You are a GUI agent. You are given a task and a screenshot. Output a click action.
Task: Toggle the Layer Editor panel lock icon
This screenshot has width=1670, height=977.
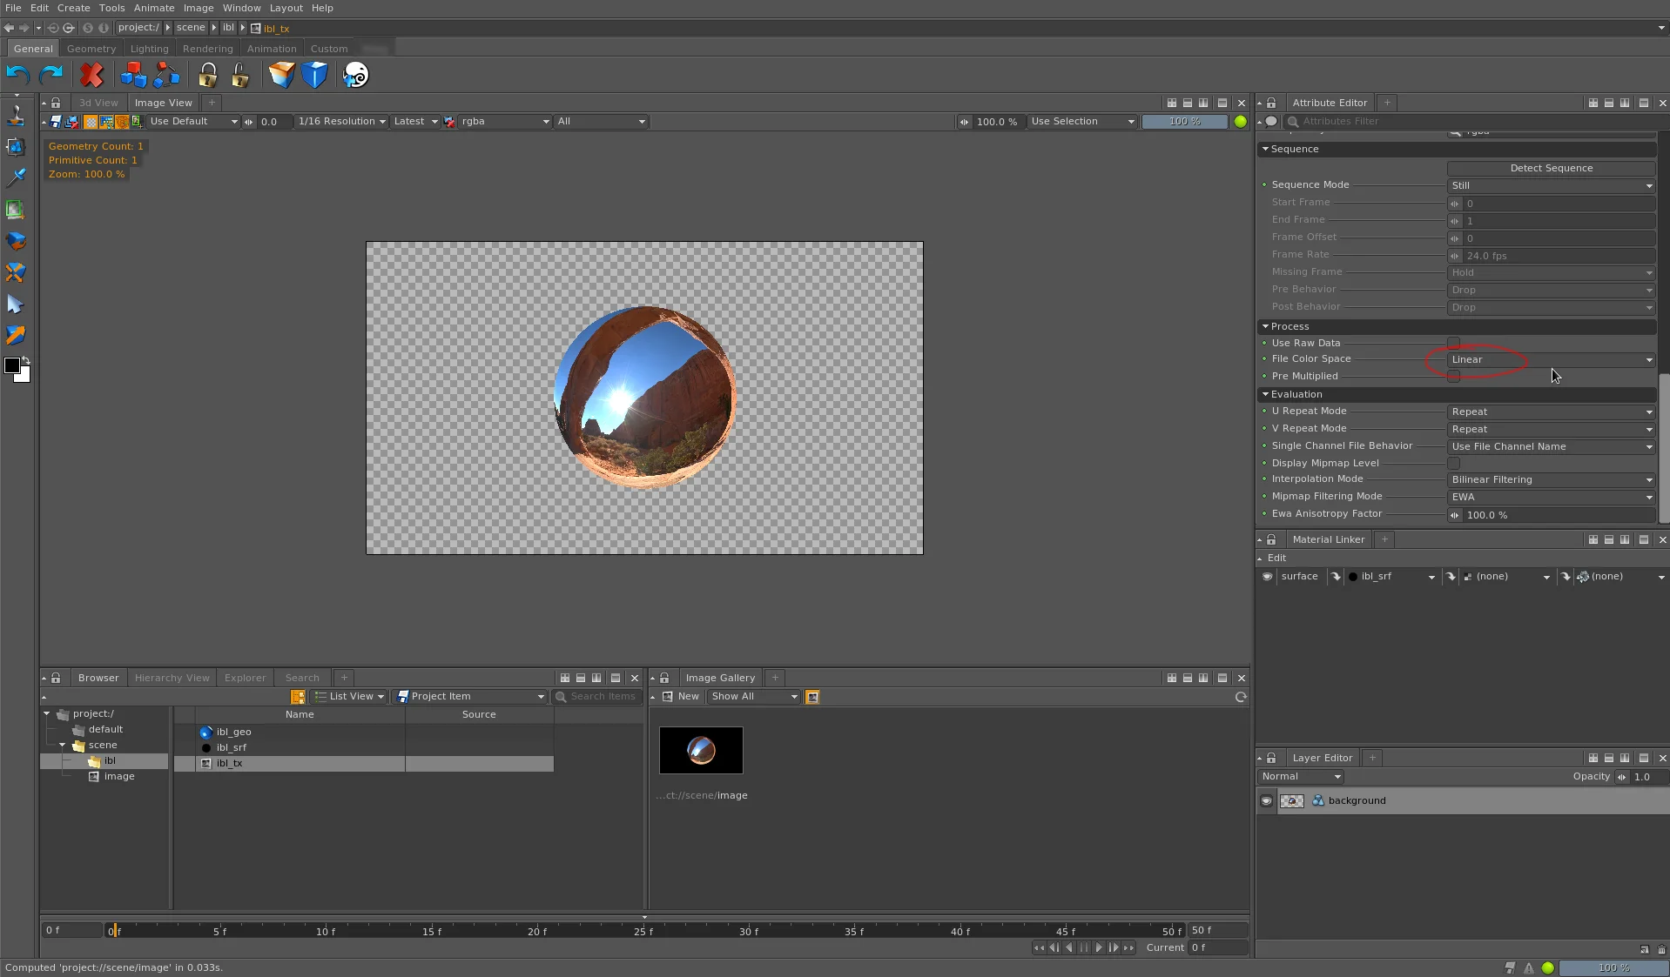(x=1271, y=758)
